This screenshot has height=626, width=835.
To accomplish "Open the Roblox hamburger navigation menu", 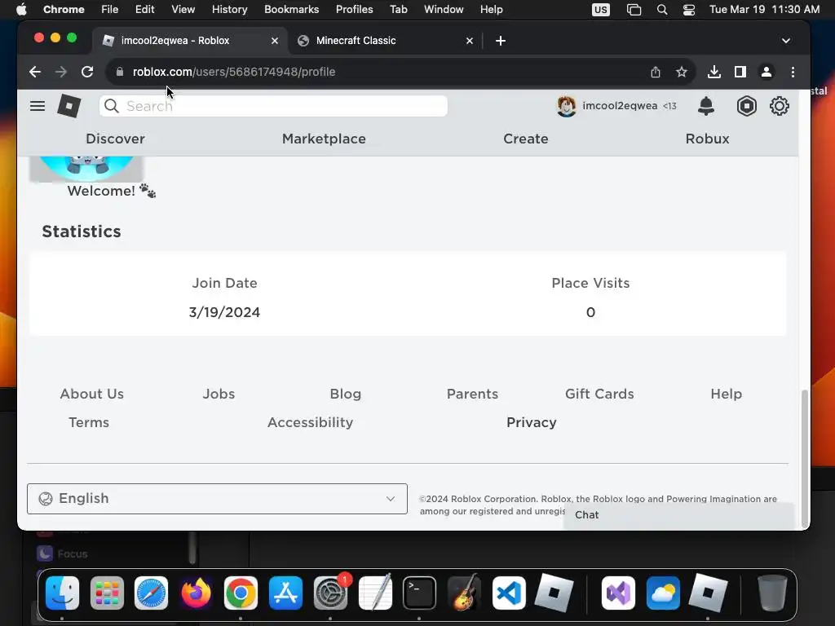I will (x=38, y=106).
